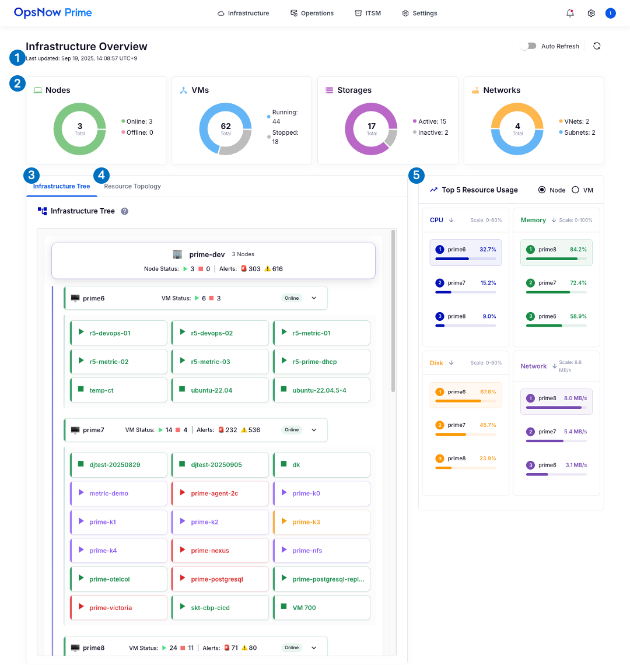630x665 pixels.
Task: Open the r5-devops-01 VM card
Action: pyautogui.click(x=118, y=333)
